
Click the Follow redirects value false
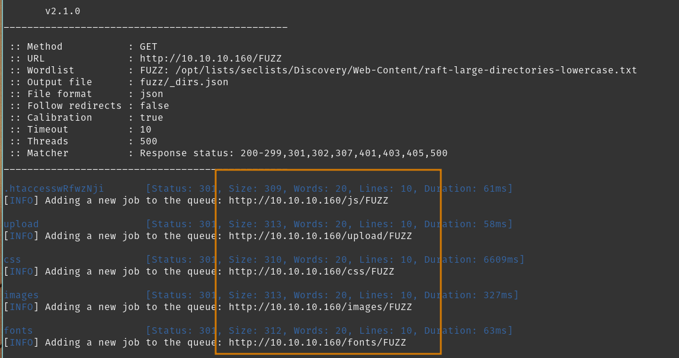point(155,106)
